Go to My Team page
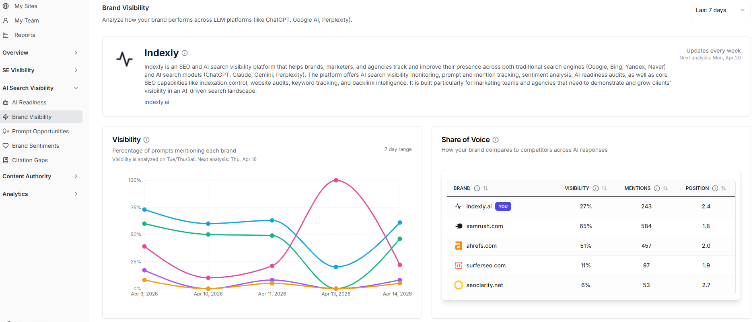755x322 pixels. pyautogui.click(x=27, y=20)
